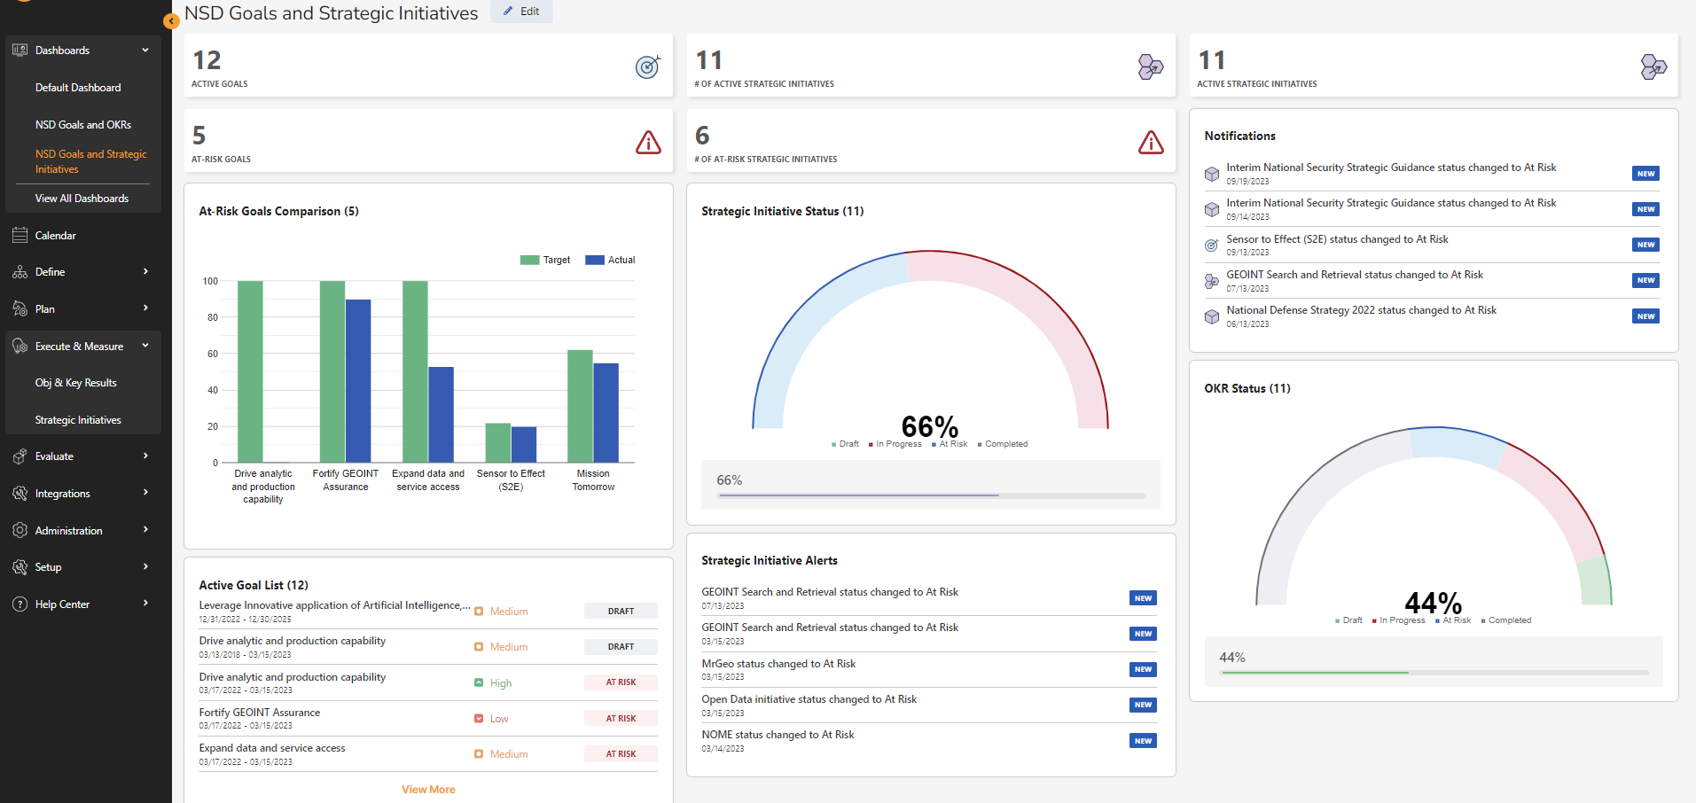Click the Administration gear icon in the sidebar

[x=20, y=529]
